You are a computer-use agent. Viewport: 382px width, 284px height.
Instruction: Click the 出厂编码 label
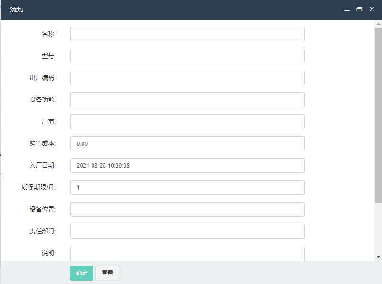(42, 78)
